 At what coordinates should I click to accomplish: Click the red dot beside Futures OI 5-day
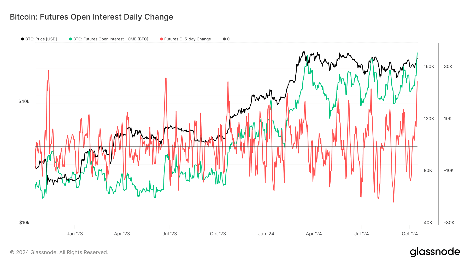pyautogui.click(x=161, y=39)
